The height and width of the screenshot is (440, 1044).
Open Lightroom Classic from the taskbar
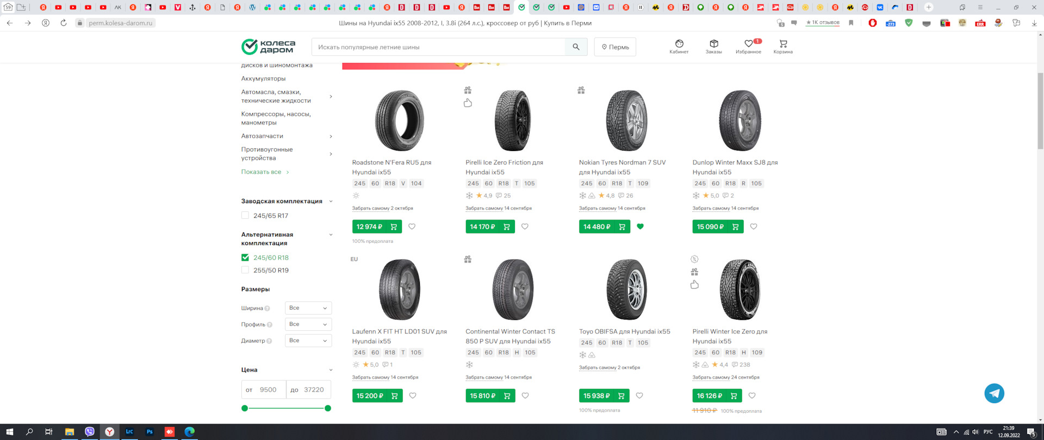tap(129, 432)
